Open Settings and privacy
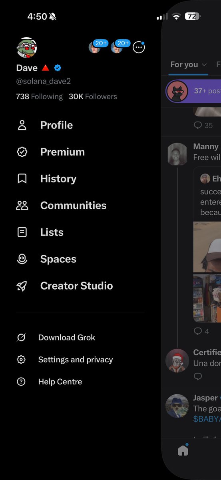 tap(76, 360)
